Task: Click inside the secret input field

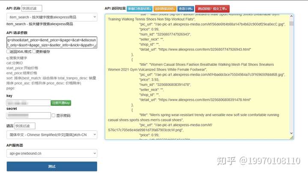Action: (x=29, y=115)
